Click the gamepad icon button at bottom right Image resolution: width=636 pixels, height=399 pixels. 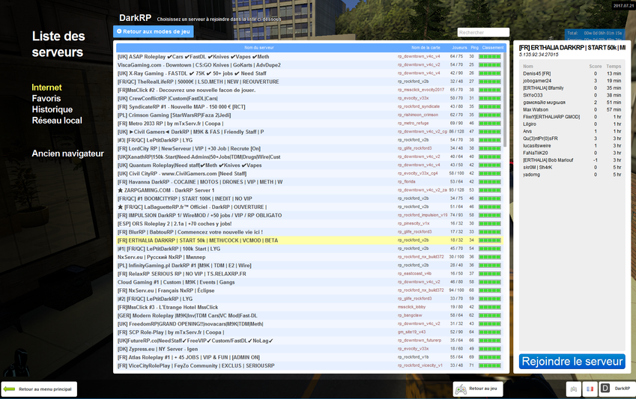point(574,389)
